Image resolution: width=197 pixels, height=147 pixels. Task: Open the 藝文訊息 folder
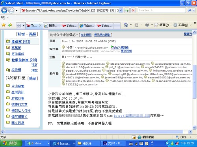[x=18, y=123]
